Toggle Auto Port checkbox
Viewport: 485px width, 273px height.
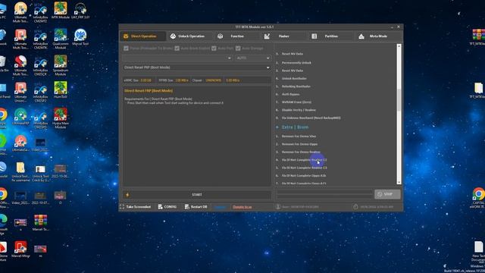tap(214, 49)
